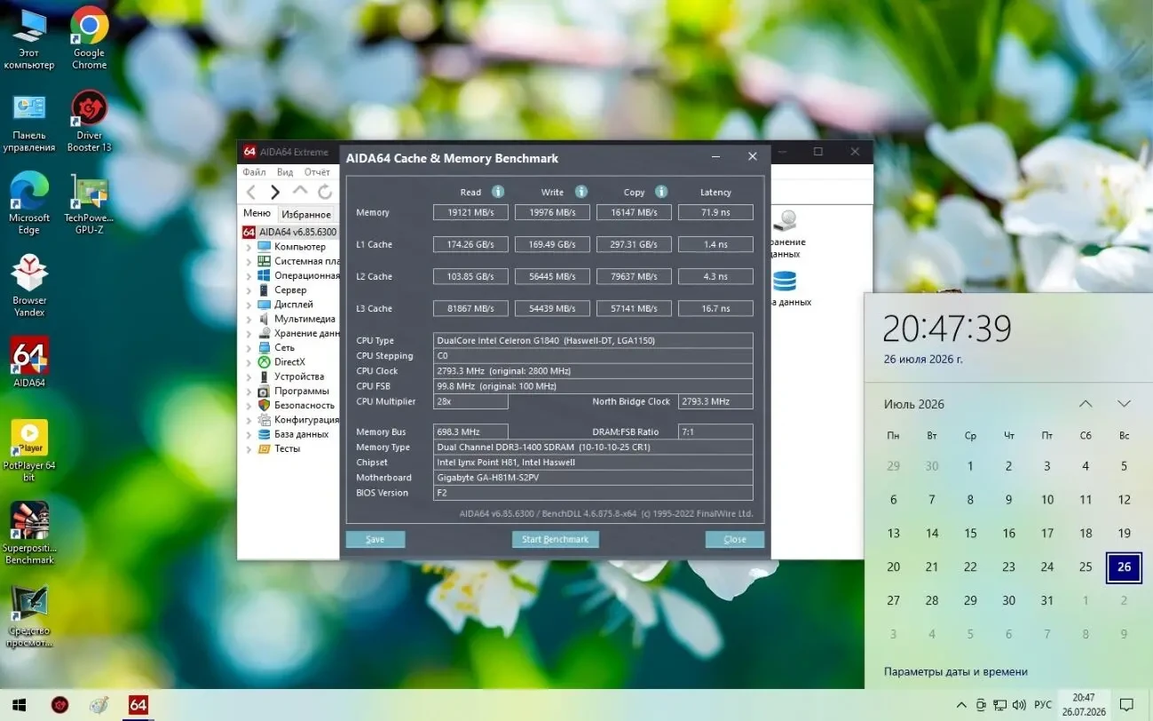Click the Save button
Screen dimensions: 1153x721
[375, 539]
